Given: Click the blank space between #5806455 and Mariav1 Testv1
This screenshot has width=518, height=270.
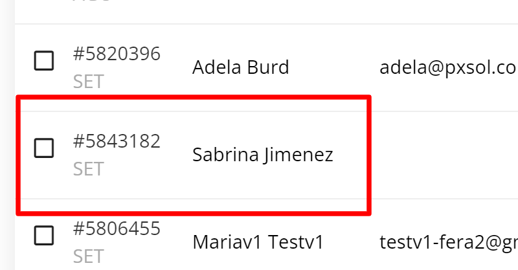Looking at the screenshot, I should [x=176, y=242].
